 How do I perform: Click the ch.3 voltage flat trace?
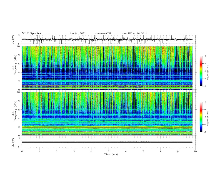107,142
